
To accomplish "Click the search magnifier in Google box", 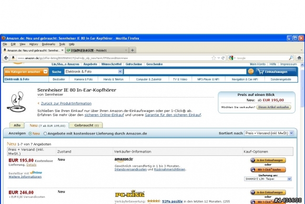I will (291, 58).
